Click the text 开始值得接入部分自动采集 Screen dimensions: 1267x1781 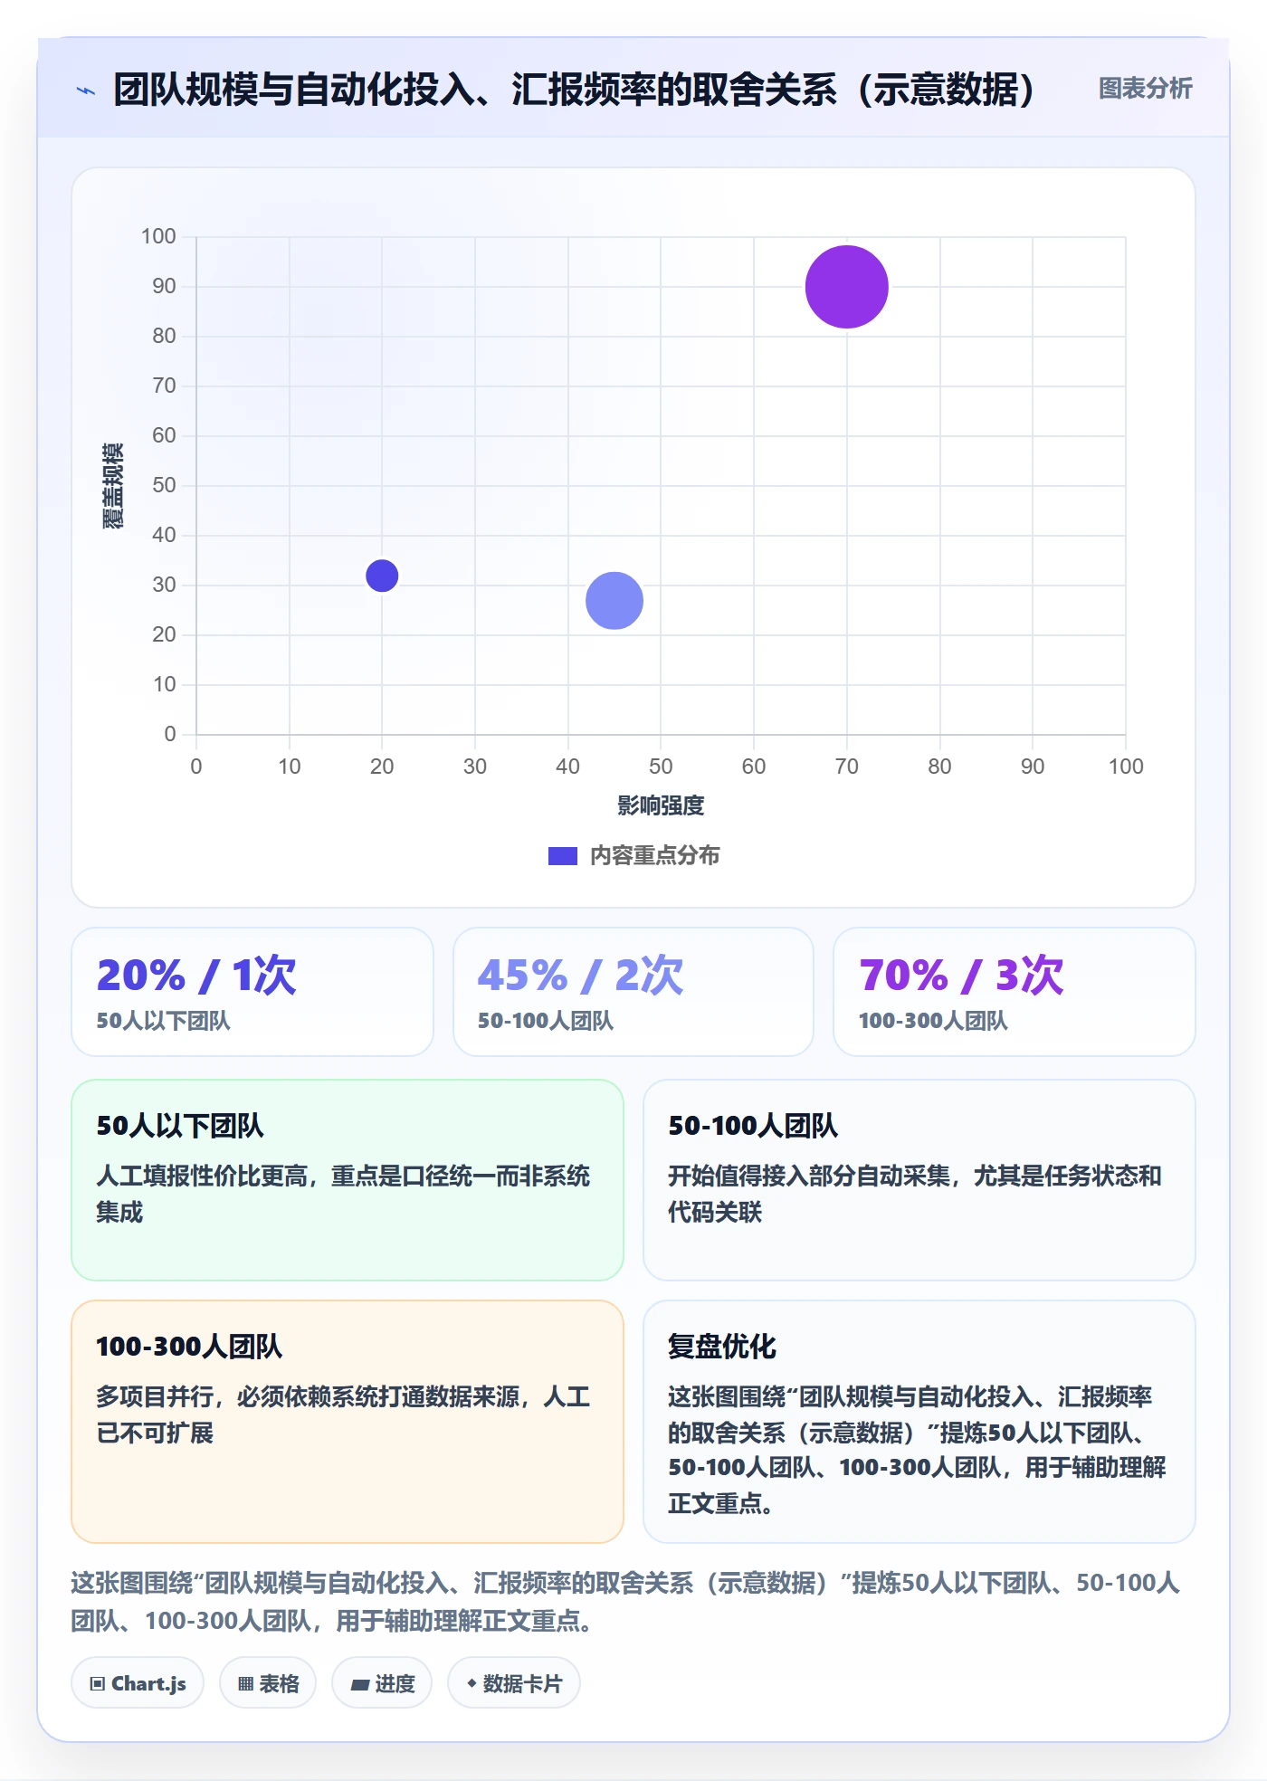click(809, 1176)
